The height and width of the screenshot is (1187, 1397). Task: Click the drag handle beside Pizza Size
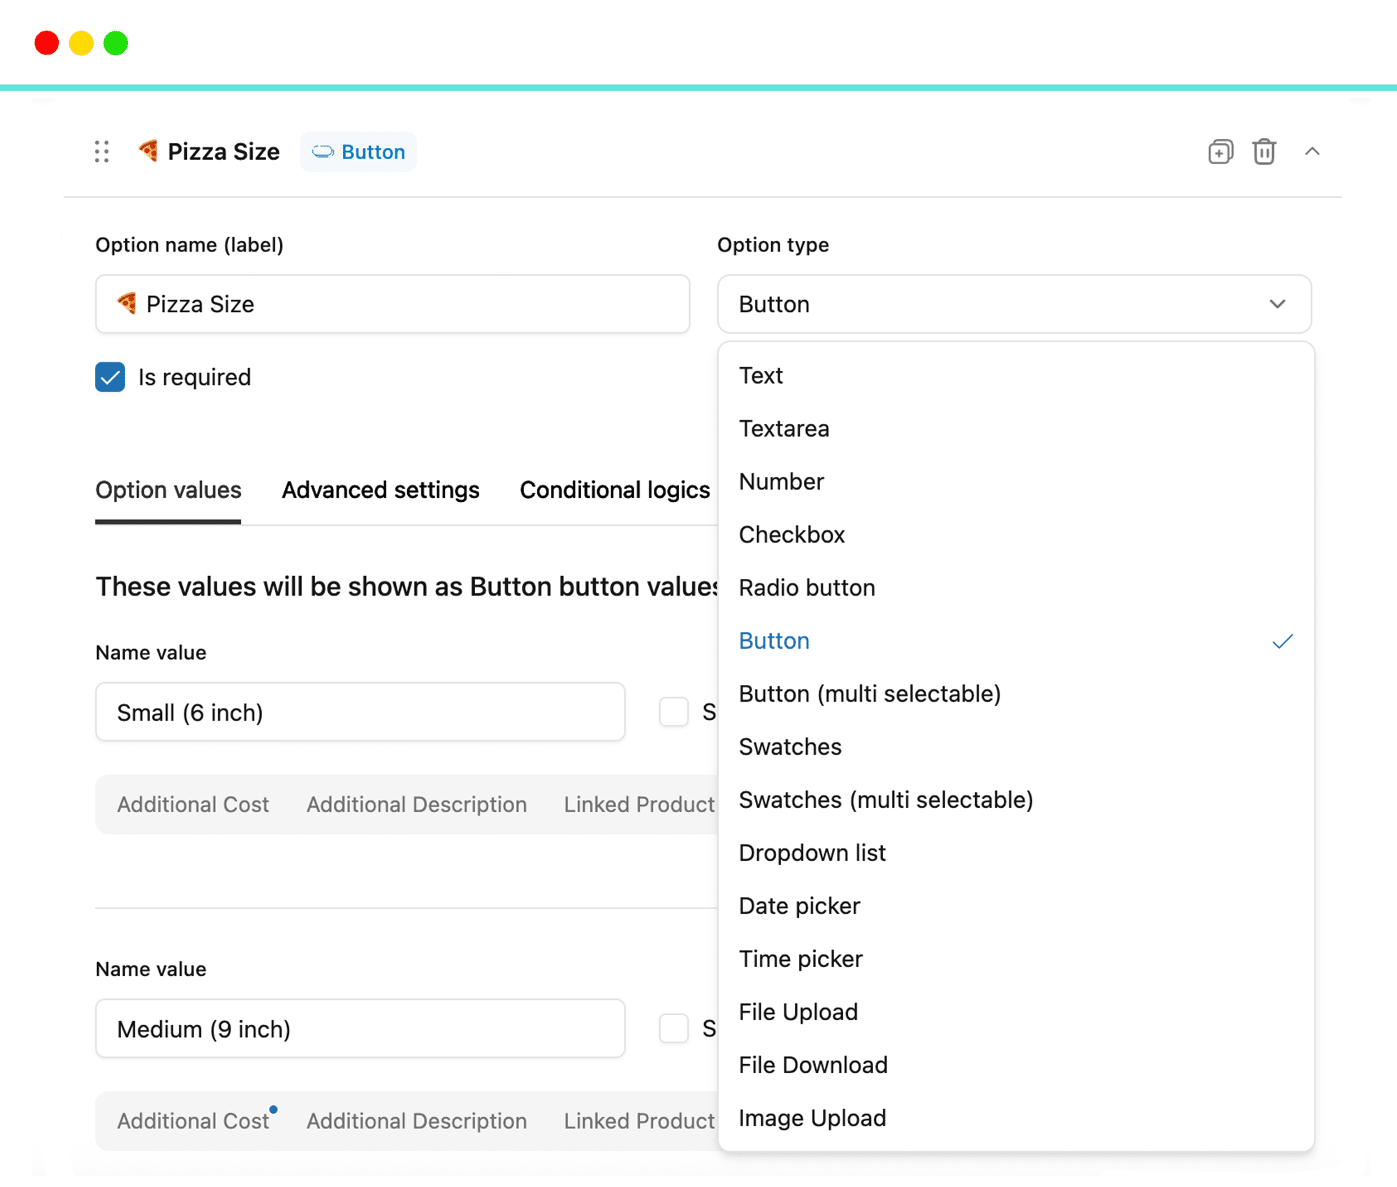coord(102,152)
